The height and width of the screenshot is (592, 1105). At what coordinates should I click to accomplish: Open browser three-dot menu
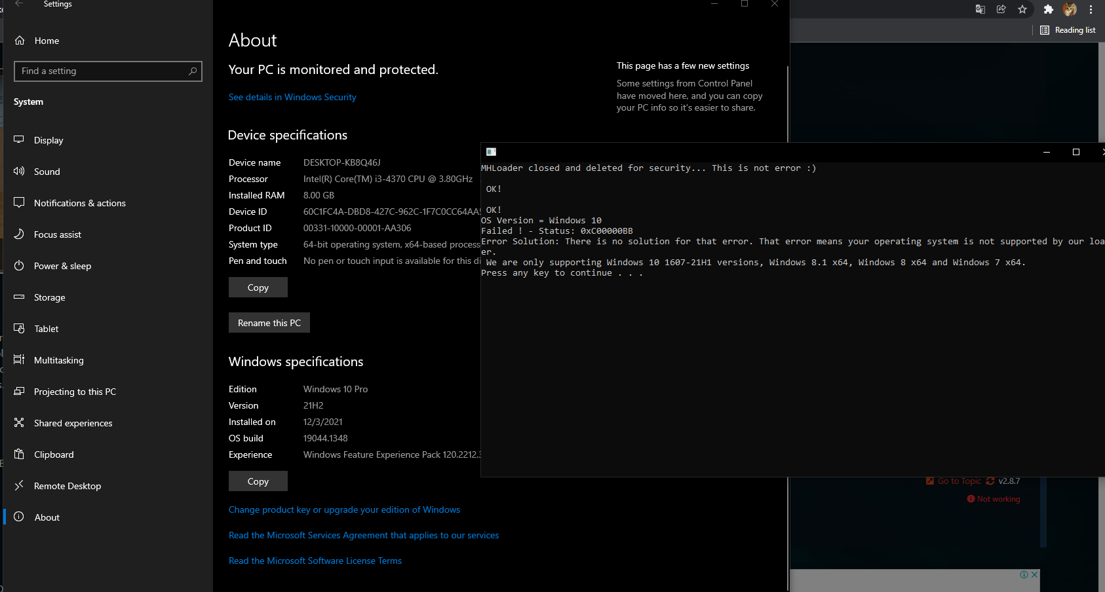point(1091,9)
